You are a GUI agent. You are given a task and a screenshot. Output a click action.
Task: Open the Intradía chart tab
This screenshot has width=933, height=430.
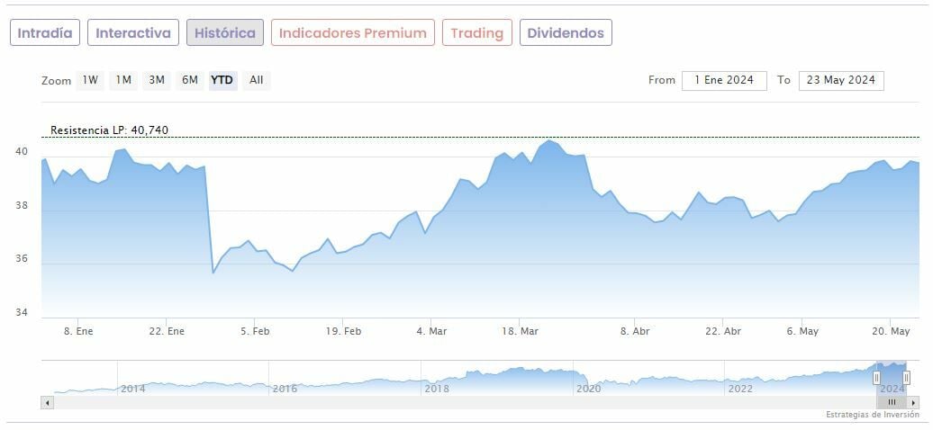[45, 33]
